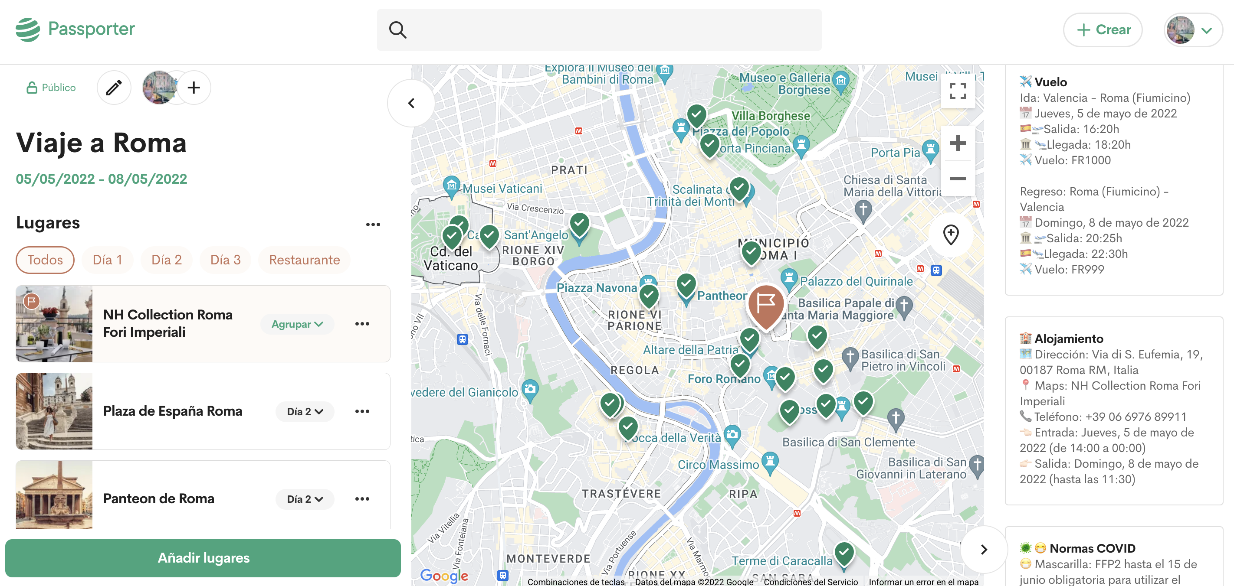1234x586 pixels.
Task: Click the Añadir lugares button
Action: point(203,558)
